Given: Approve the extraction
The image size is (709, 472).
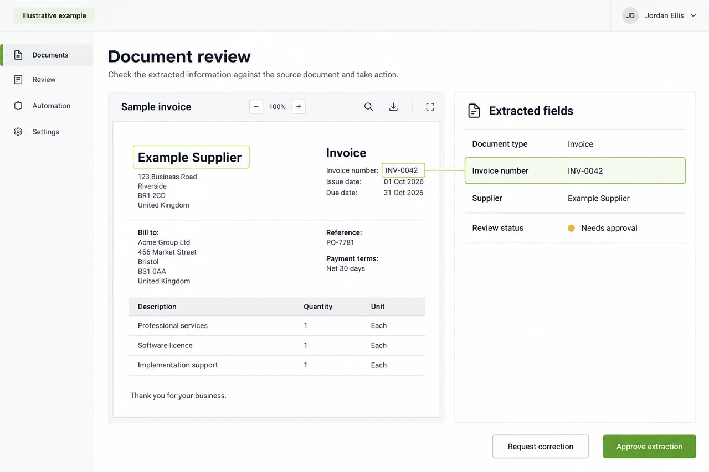Looking at the screenshot, I should (649, 447).
